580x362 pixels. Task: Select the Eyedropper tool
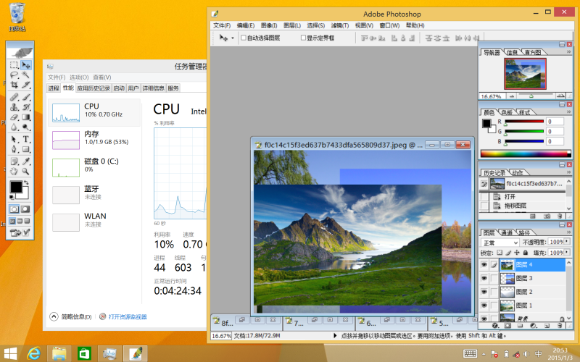[26, 161]
